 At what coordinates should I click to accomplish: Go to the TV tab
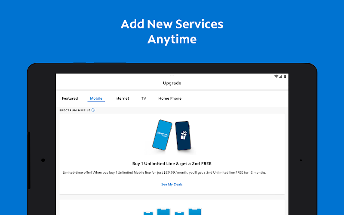point(144,98)
